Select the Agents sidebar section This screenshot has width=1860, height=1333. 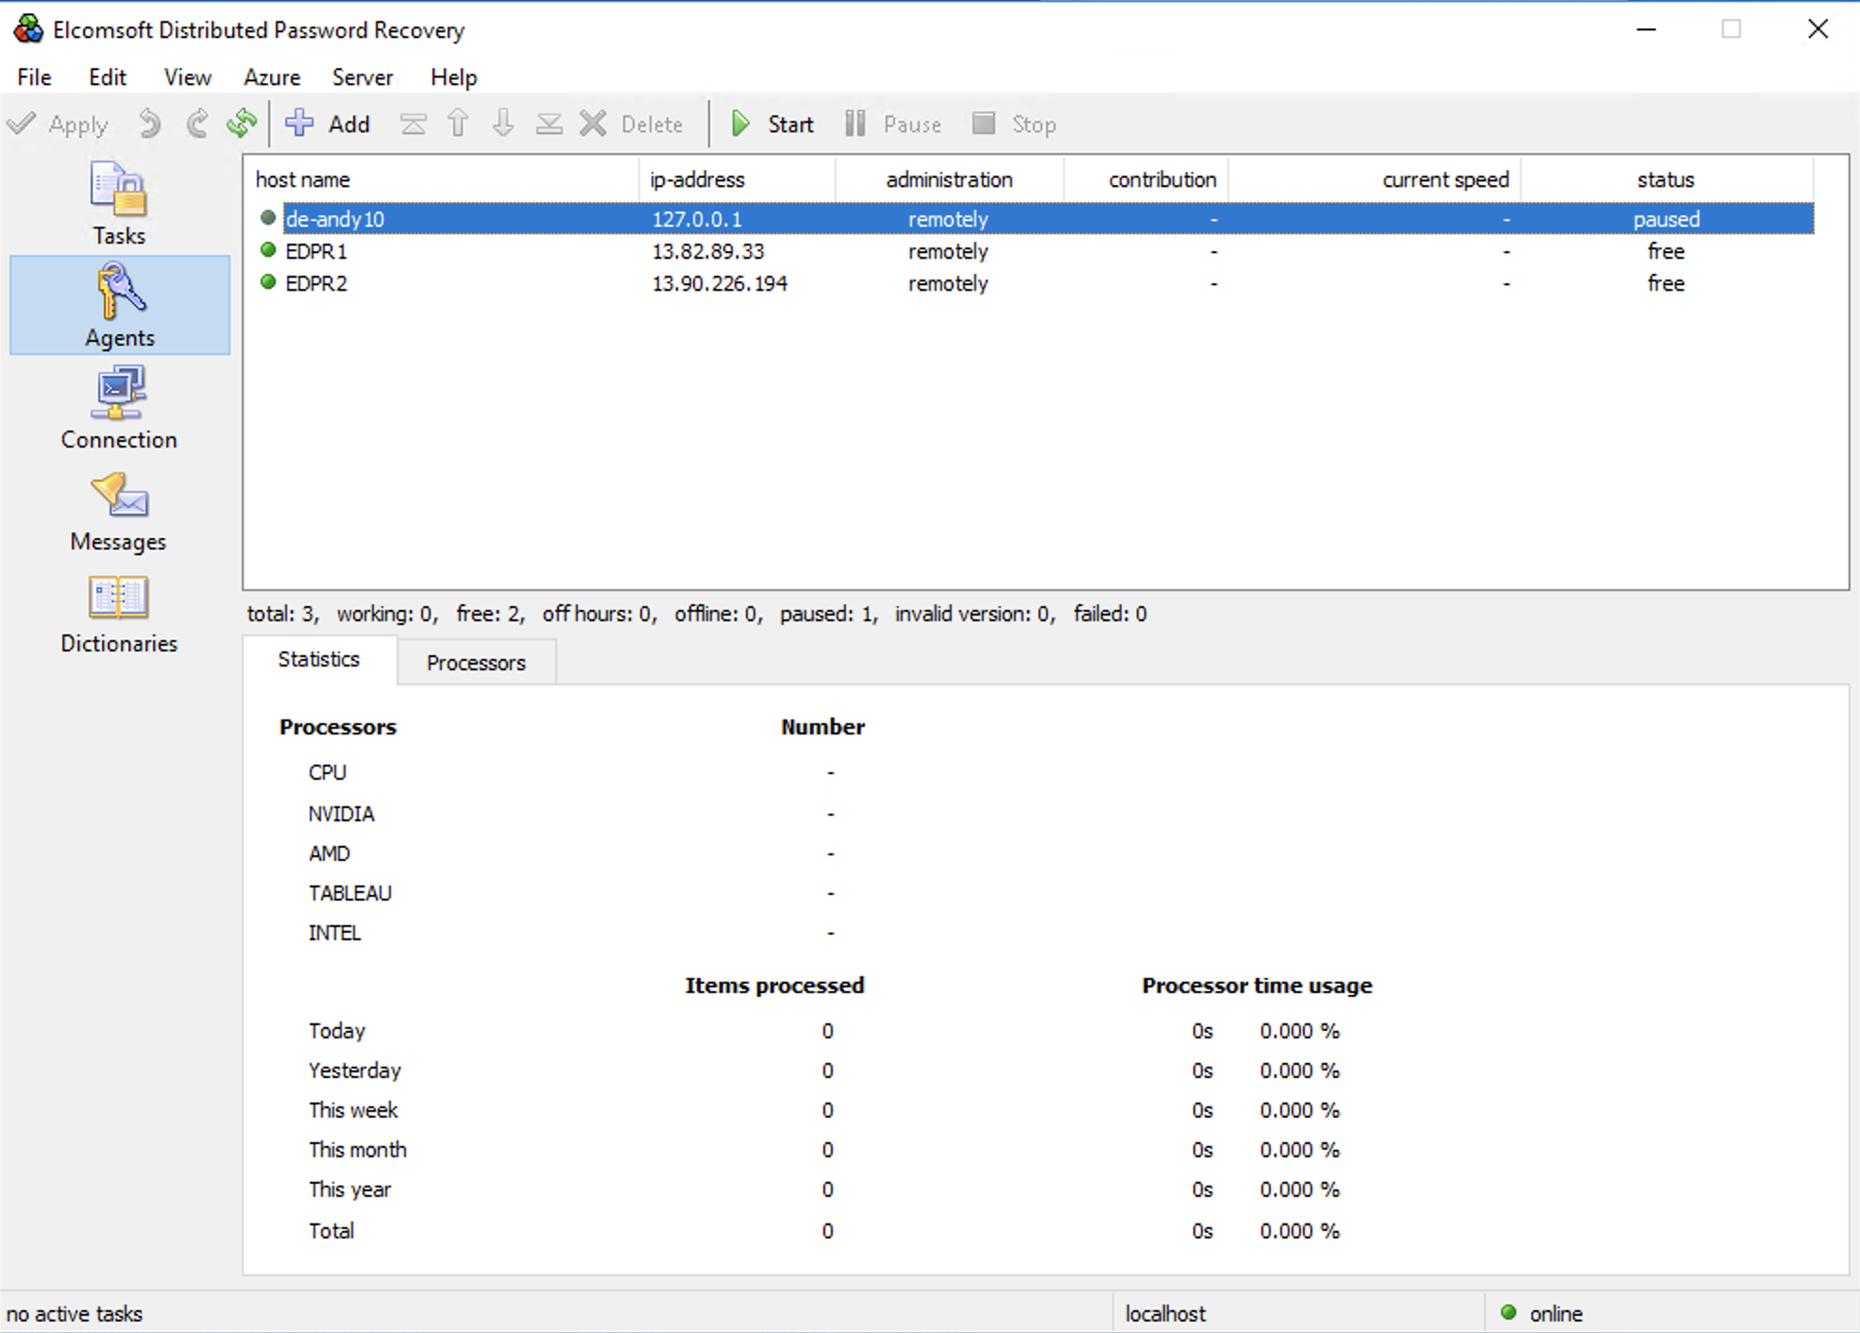(119, 305)
